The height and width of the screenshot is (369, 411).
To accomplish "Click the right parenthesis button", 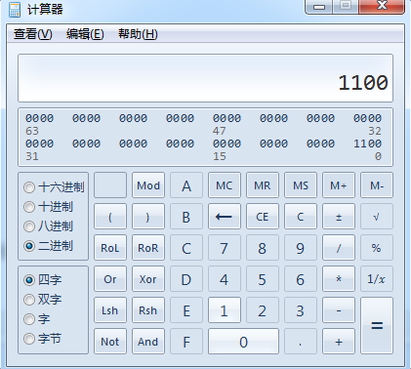I will pyautogui.click(x=148, y=217).
